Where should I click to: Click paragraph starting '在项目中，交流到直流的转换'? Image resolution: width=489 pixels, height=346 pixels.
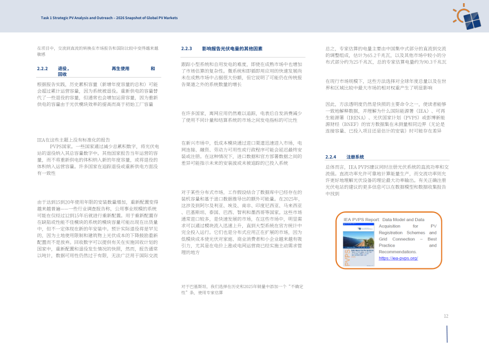pos(98,51)
